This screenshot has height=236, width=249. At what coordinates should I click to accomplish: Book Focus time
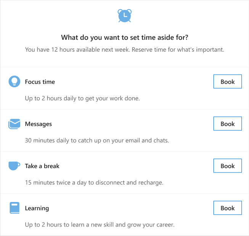(x=228, y=81)
